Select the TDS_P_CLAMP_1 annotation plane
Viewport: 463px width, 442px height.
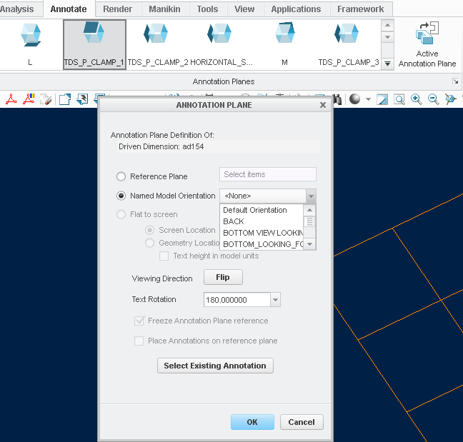tap(94, 44)
